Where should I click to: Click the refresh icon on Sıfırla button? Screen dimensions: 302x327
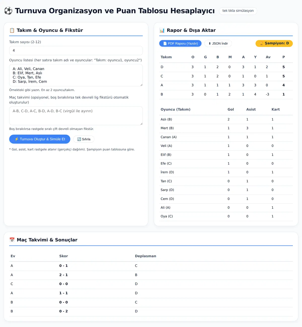[x=79, y=139]
